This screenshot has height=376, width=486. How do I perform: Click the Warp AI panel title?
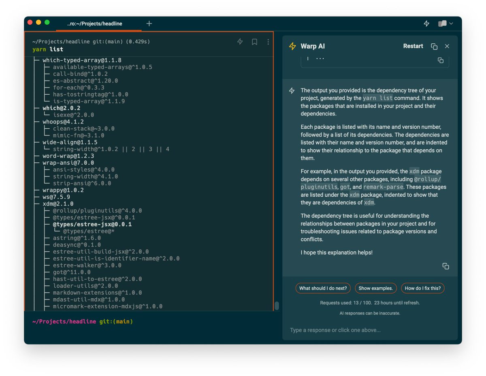tap(313, 46)
